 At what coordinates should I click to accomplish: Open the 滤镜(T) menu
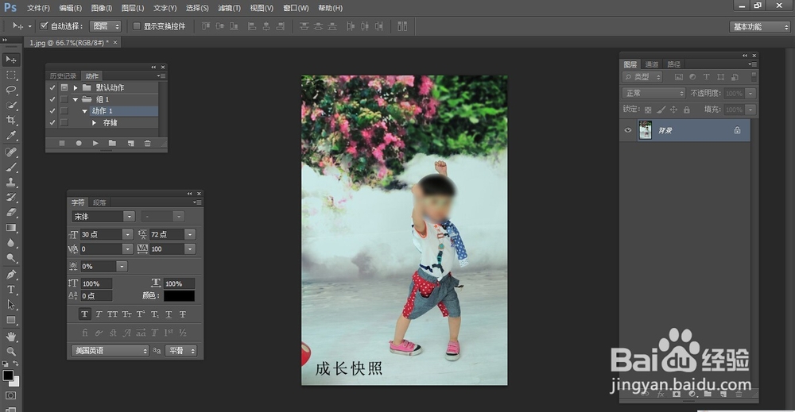(229, 8)
